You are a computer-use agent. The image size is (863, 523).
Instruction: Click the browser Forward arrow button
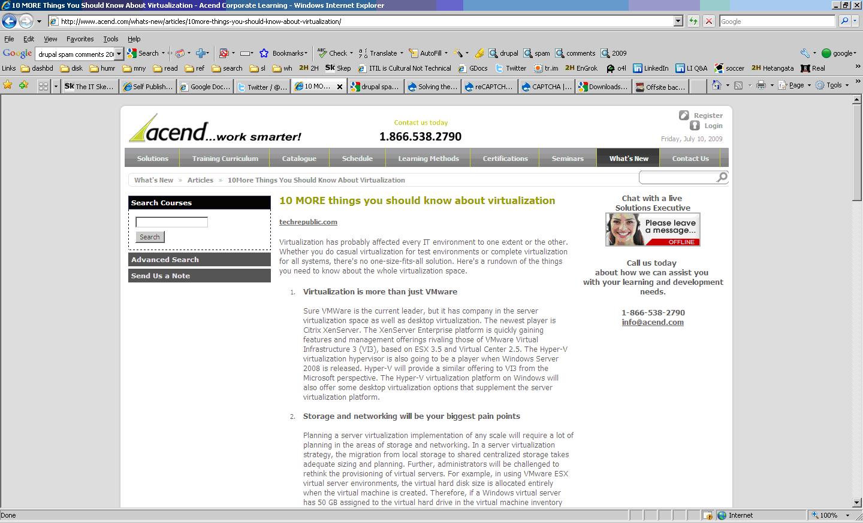pos(26,21)
